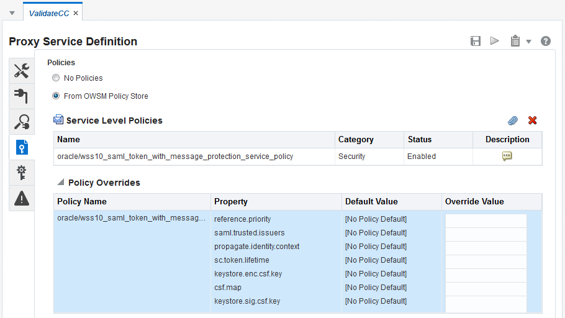Click the clipboard icon in toolbar
The height and width of the screenshot is (318, 565).
click(515, 41)
